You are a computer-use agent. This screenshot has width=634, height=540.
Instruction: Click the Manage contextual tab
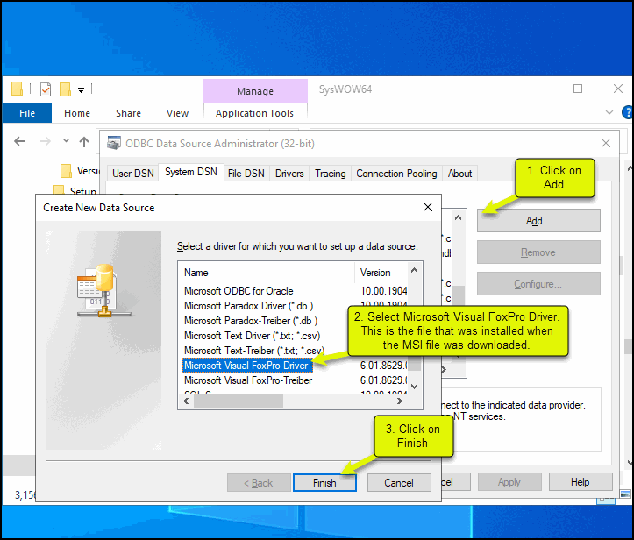tap(255, 91)
